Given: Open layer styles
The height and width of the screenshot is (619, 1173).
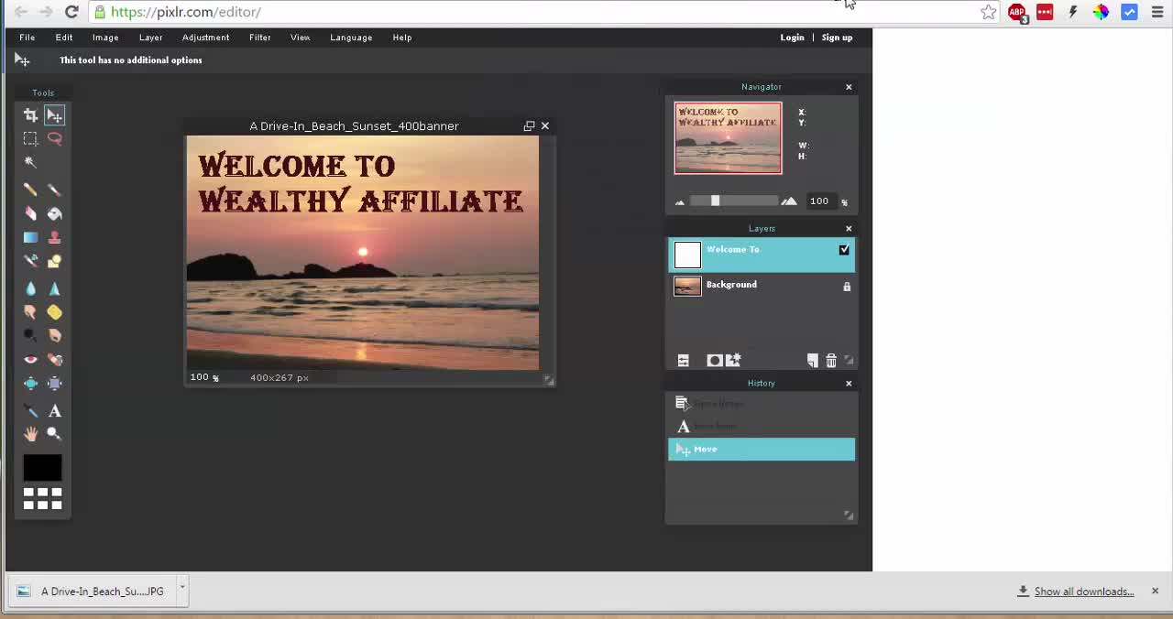Looking at the screenshot, I should [733, 361].
